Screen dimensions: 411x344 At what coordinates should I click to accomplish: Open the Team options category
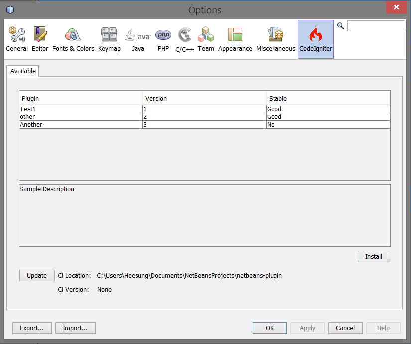(206, 39)
